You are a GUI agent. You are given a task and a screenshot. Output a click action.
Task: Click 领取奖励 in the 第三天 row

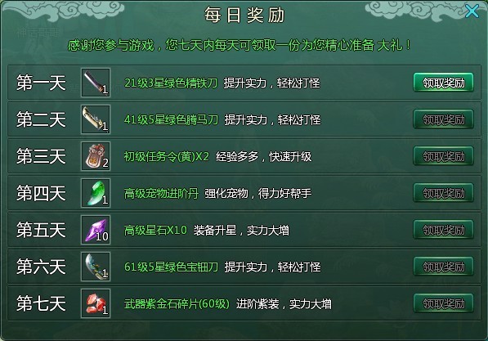[x=444, y=156]
